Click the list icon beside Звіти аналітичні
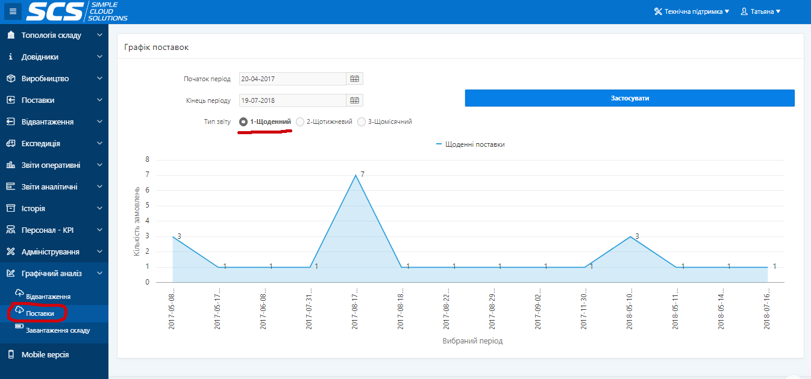The image size is (811, 379). tap(10, 187)
